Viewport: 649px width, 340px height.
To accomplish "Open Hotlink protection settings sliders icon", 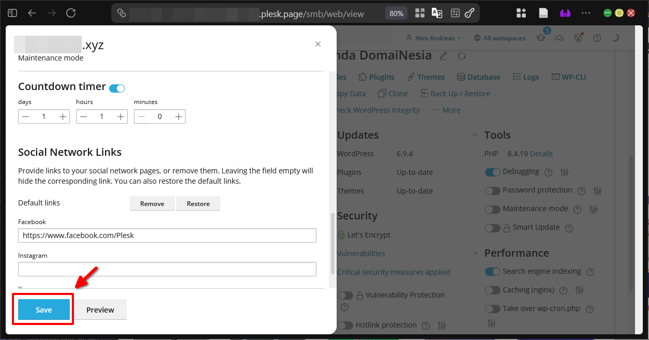I will coord(442,326).
